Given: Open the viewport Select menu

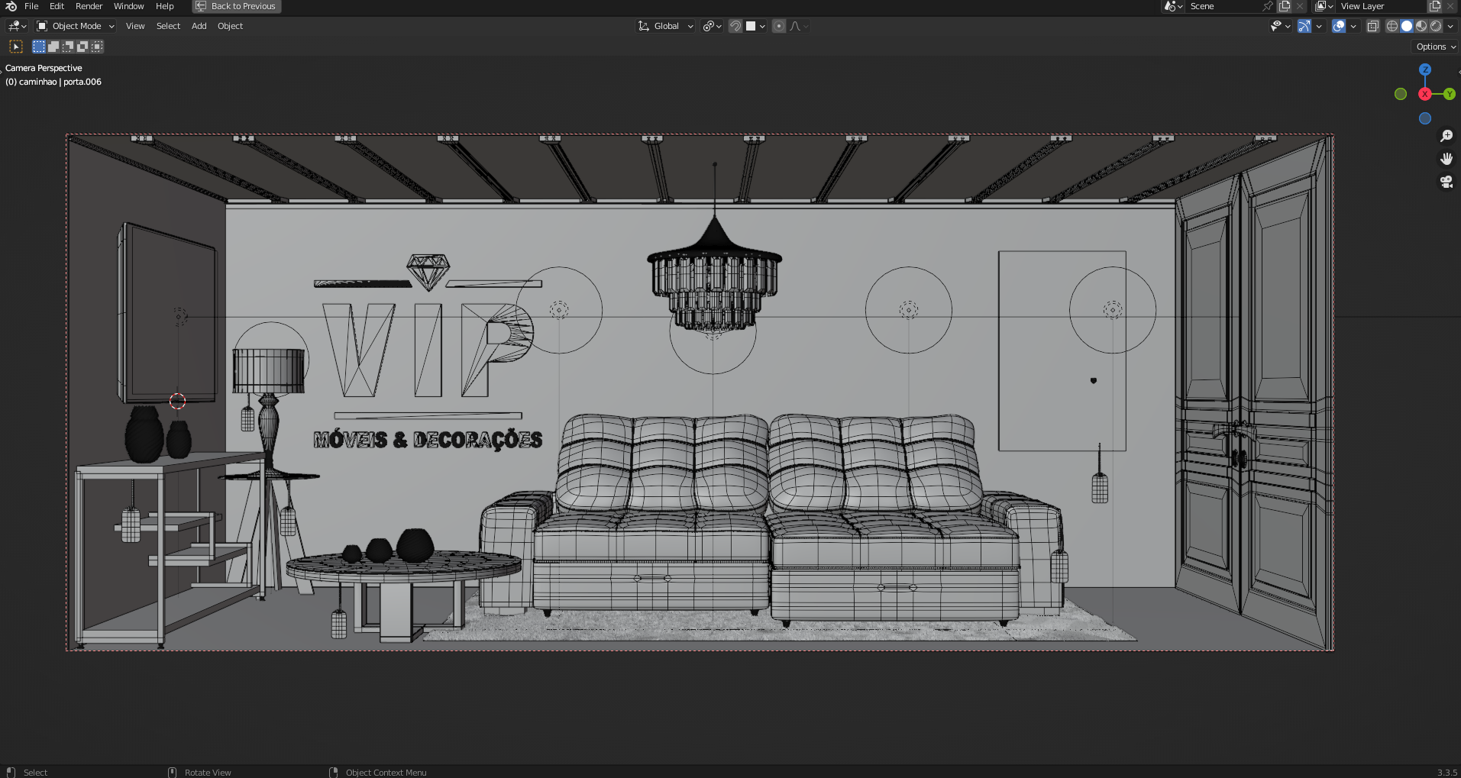Looking at the screenshot, I should coord(168,26).
